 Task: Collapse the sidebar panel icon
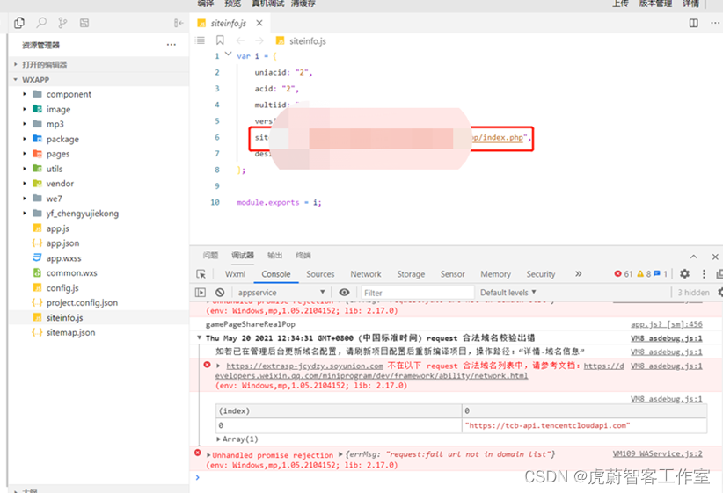click(x=179, y=23)
